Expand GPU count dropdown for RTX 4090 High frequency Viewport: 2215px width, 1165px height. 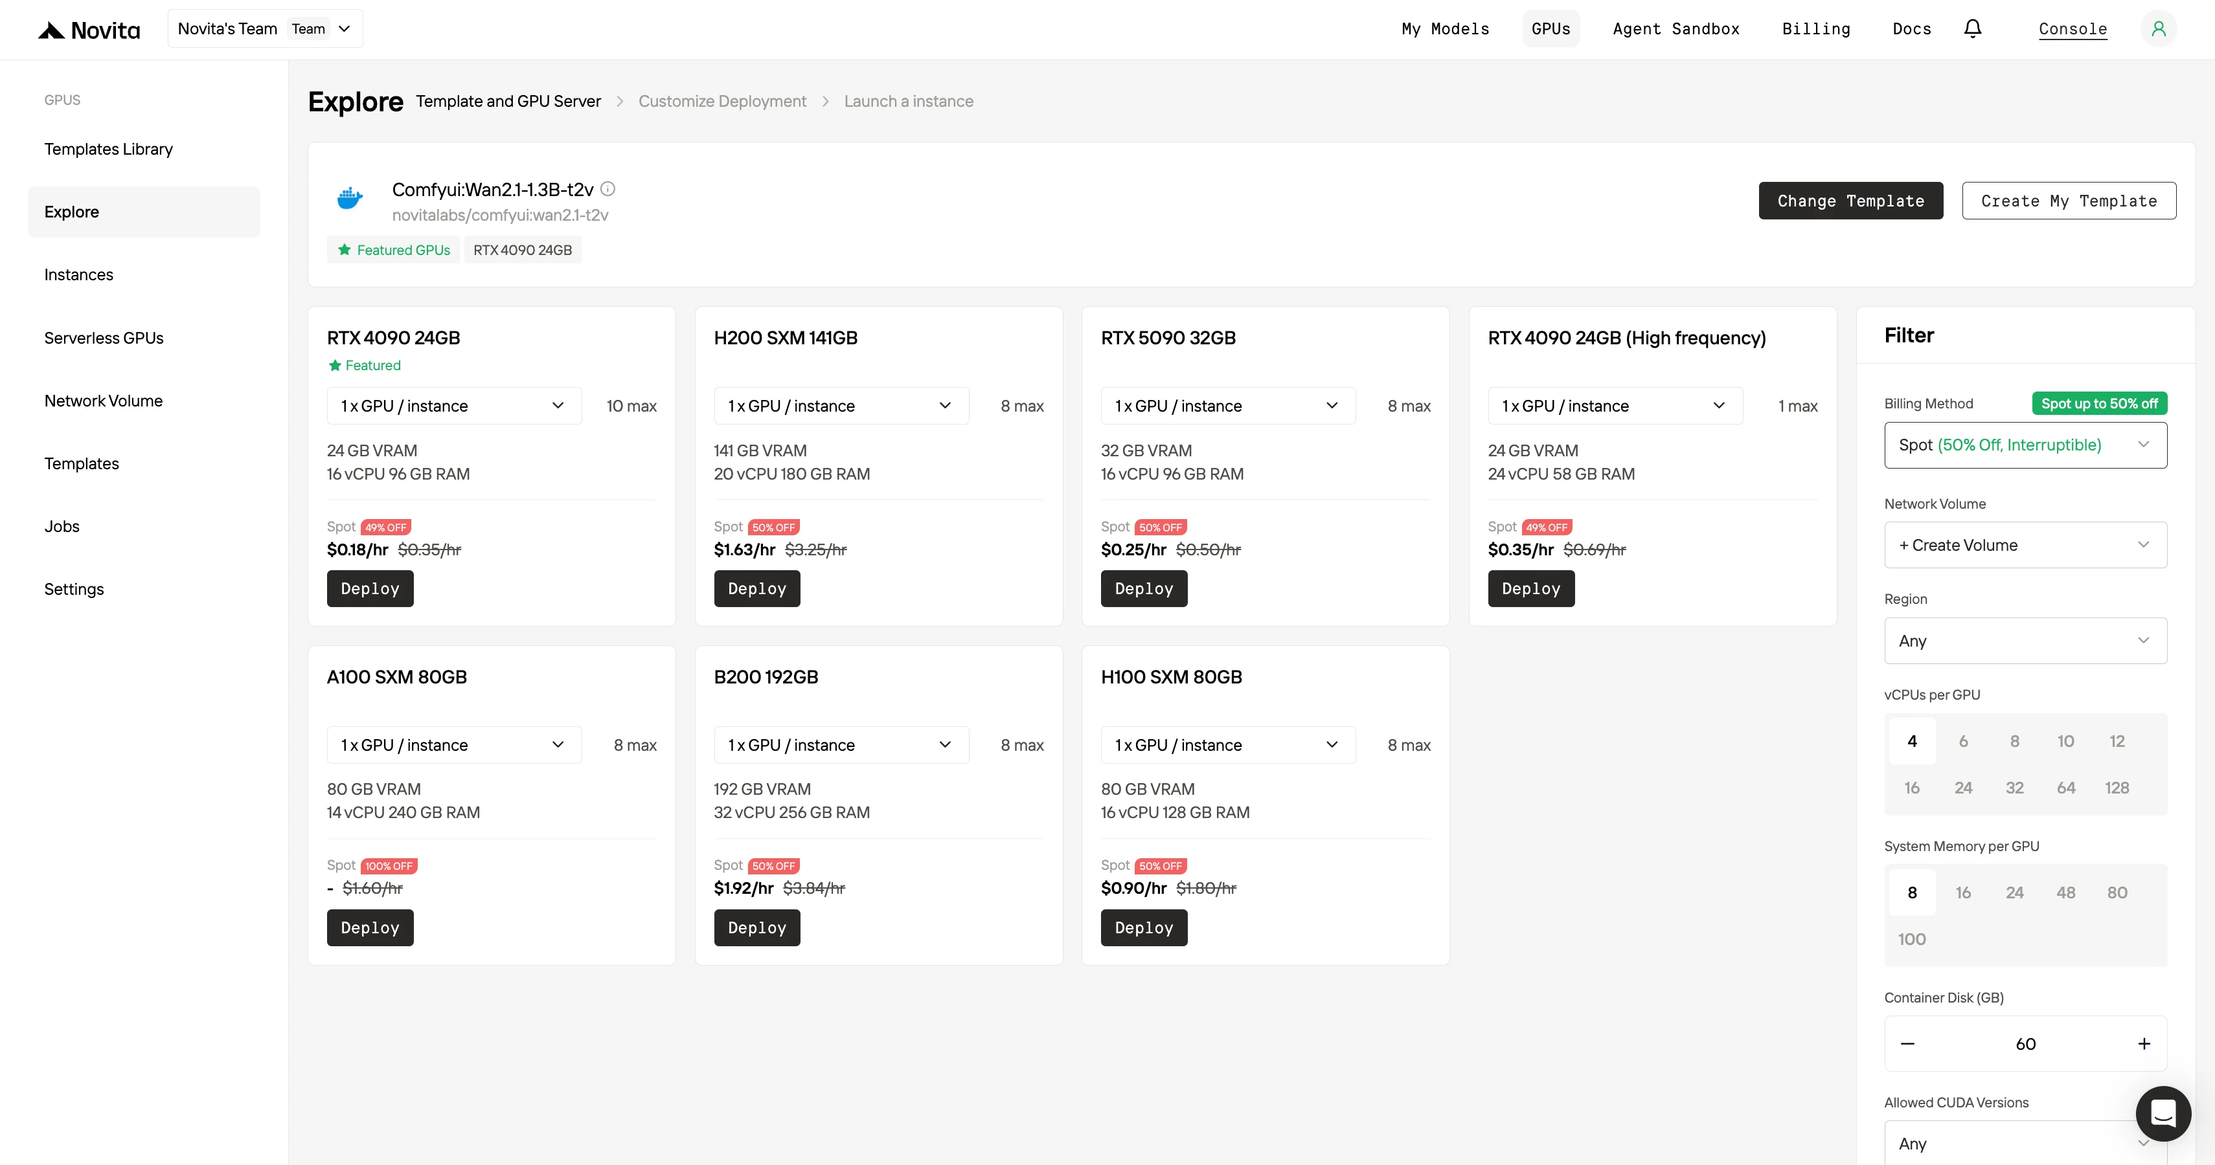(1615, 406)
